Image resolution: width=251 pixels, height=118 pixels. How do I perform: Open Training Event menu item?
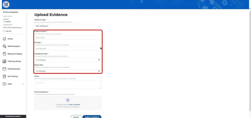[14, 69]
